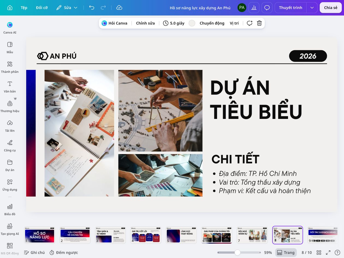Select the color swatches meeting photo
Image resolution: width=344 pixels, height=258 pixels.
[160, 175]
